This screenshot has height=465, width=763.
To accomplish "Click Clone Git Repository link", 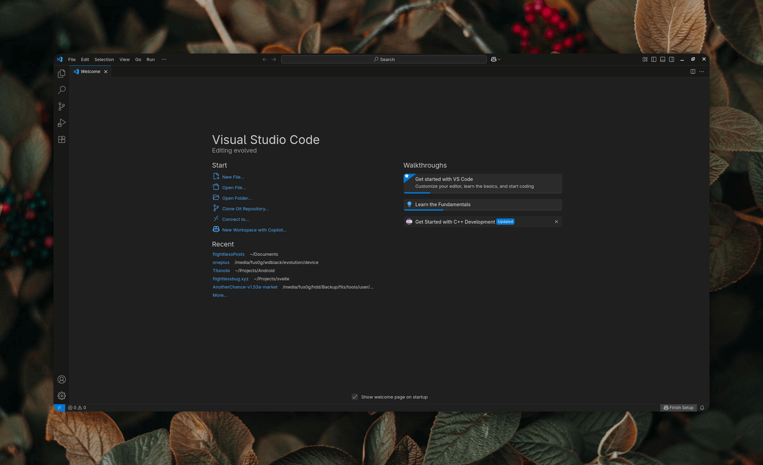I will pyautogui.click(x=245, y=209).
